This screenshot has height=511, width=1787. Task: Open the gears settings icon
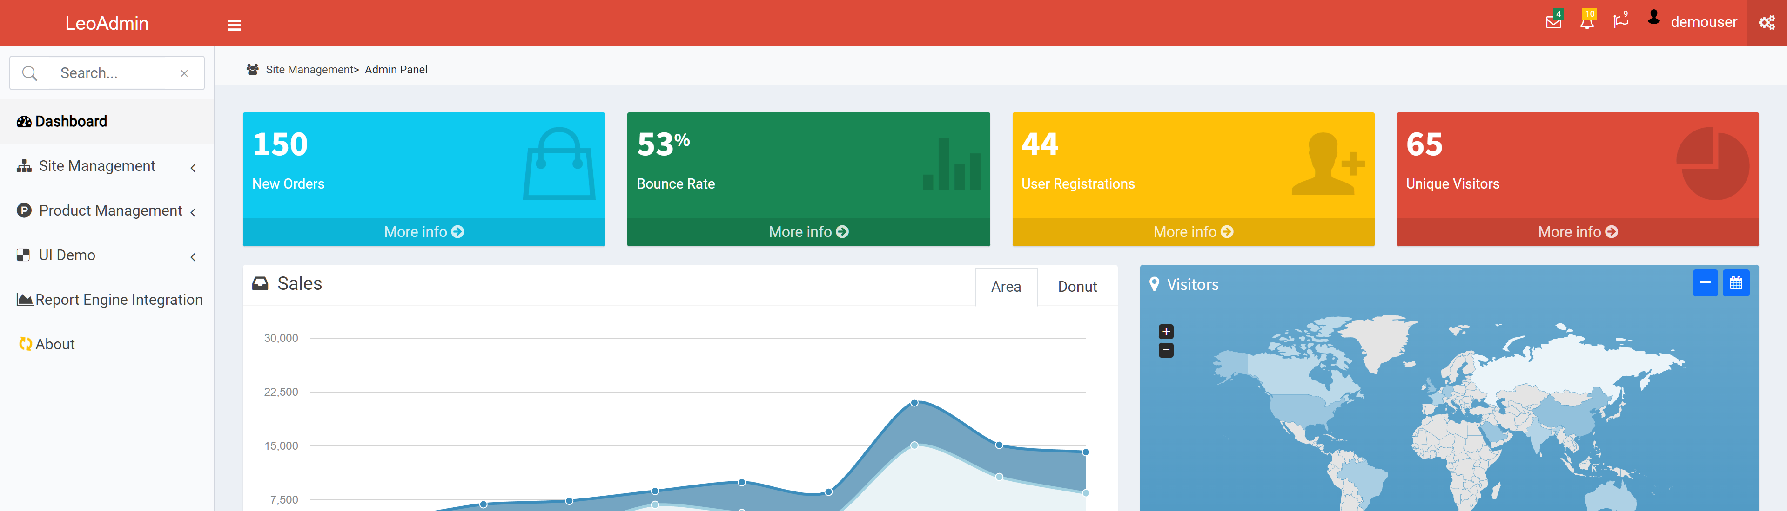tap(1766, 24)
